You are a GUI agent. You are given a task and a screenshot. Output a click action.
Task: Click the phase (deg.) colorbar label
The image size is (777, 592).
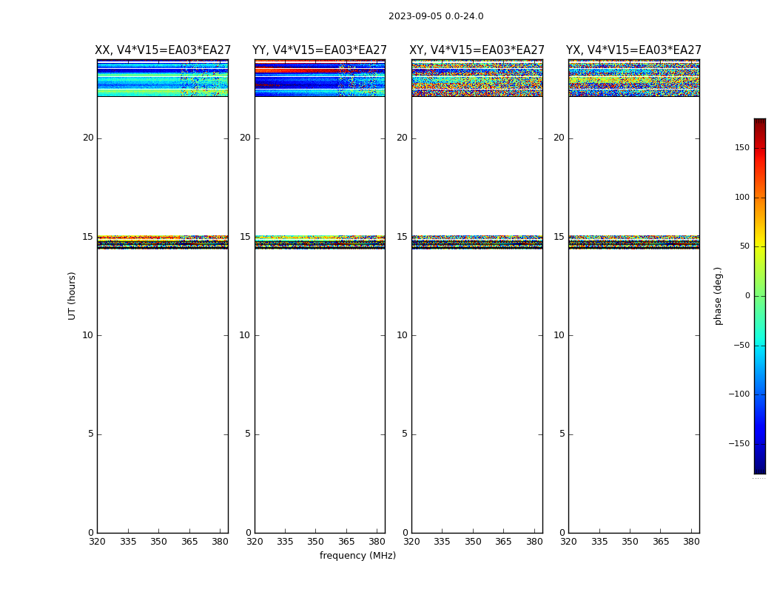[x=718, y=296]
